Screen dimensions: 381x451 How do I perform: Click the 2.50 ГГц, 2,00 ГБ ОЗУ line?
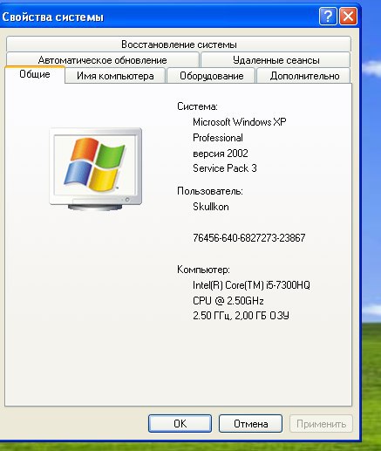click(241, 316)
